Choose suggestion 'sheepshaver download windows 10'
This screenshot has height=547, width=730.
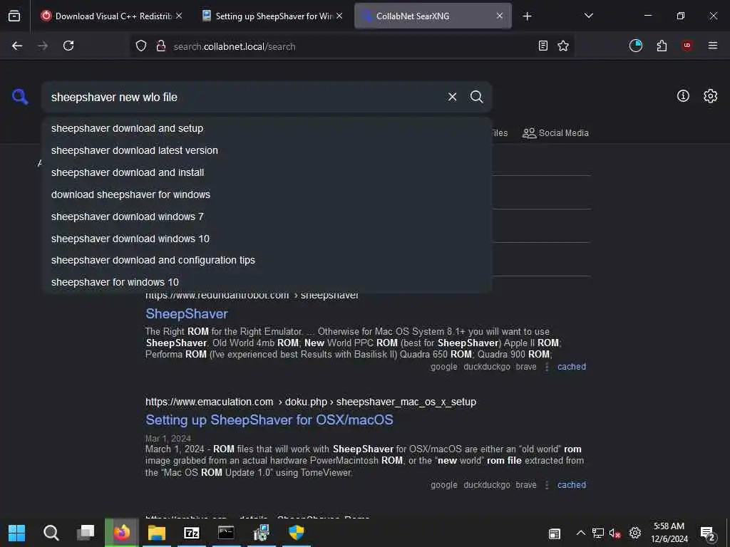267,239
